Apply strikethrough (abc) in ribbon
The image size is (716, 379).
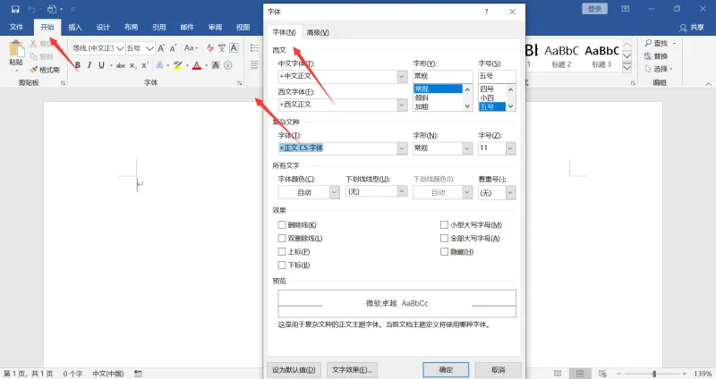pos(121,65)
